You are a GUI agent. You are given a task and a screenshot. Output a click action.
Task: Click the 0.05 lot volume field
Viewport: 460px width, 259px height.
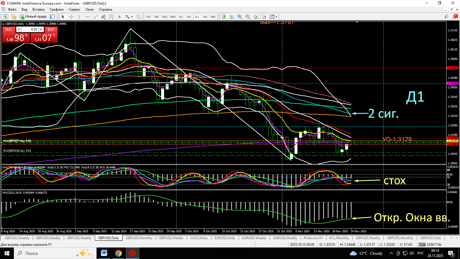[x=30, y=29]
